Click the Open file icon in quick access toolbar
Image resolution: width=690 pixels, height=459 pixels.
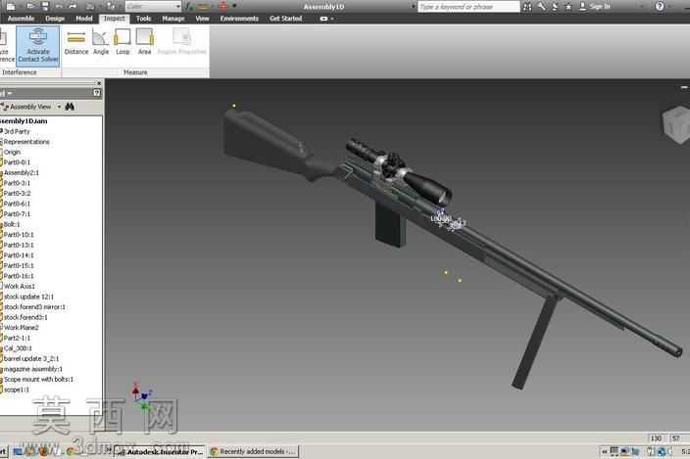pyautogui.click(x=30, y=6)
